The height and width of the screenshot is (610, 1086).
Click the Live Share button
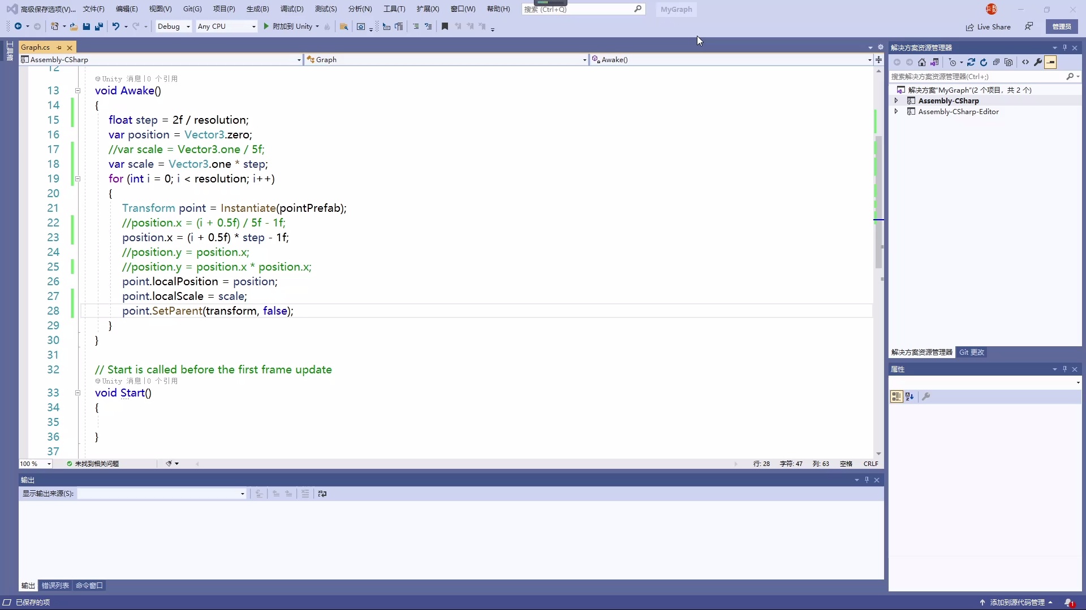coord(988,27)
